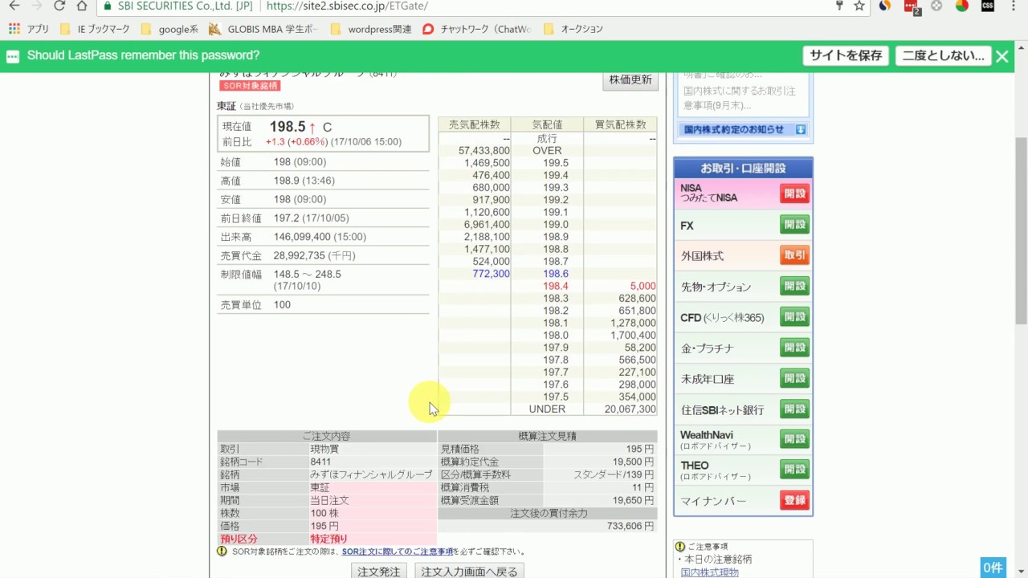Click the browser address bar URL
The height and width of the screenshot is (578, 1028).
tap(347, 6)
